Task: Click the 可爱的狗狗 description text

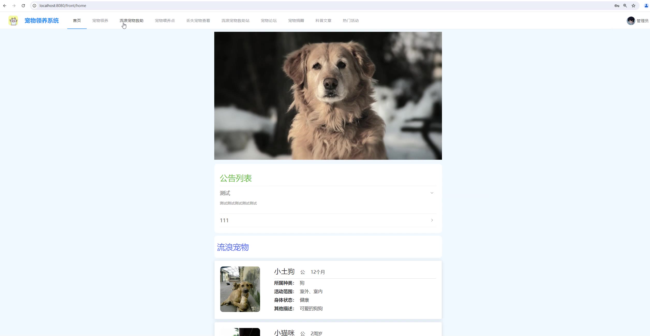Action: coord(311,309)
